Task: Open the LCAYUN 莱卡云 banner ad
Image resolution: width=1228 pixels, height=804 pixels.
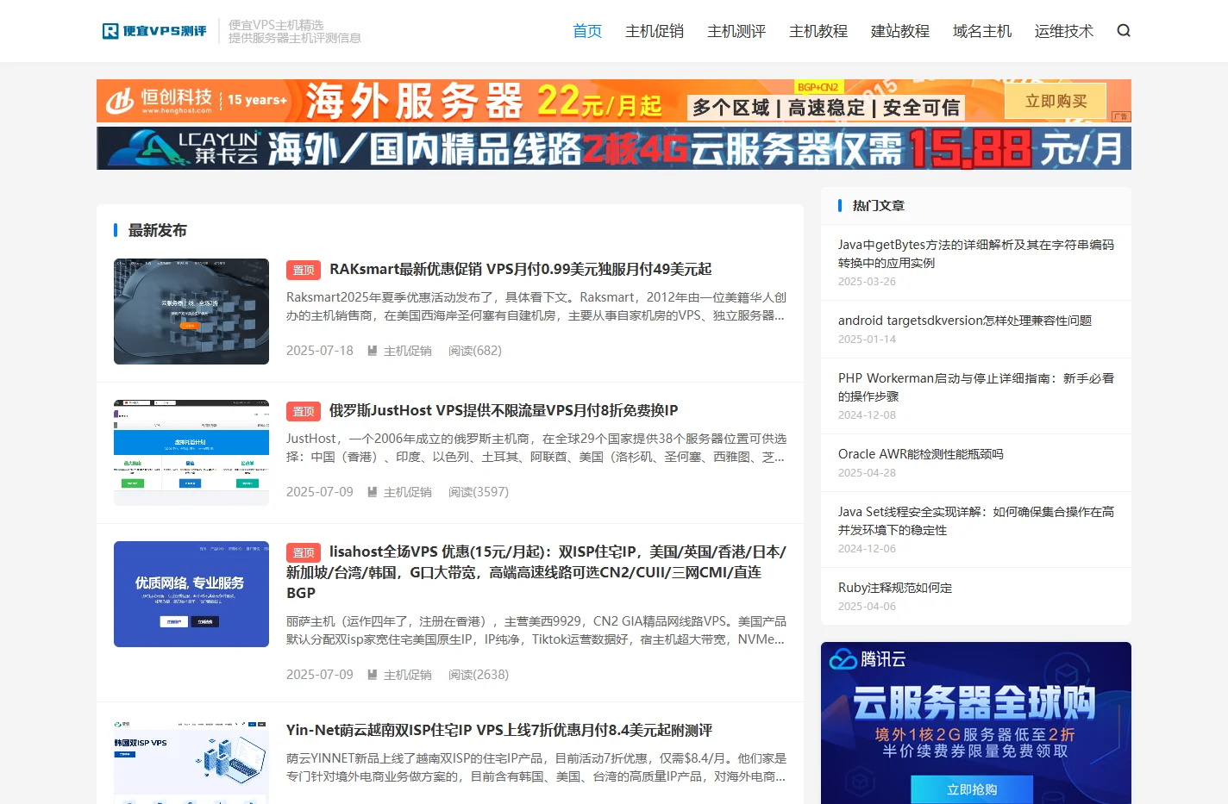Action: 614,148
